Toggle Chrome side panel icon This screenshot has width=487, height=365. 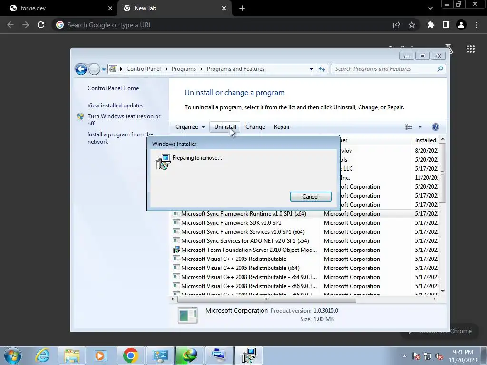coord(446,25)
